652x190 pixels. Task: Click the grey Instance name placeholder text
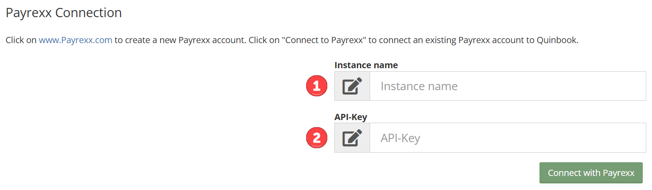(x=419, y=86)
